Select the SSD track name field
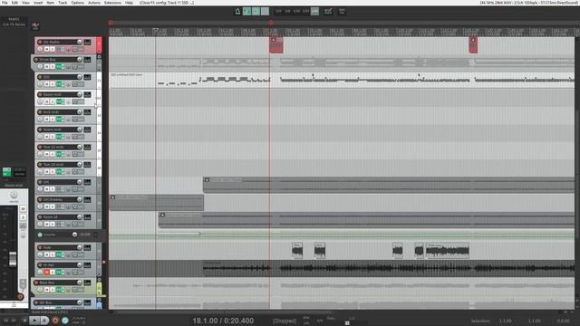Screen dimensions: 580x326 tap(59, 77)
